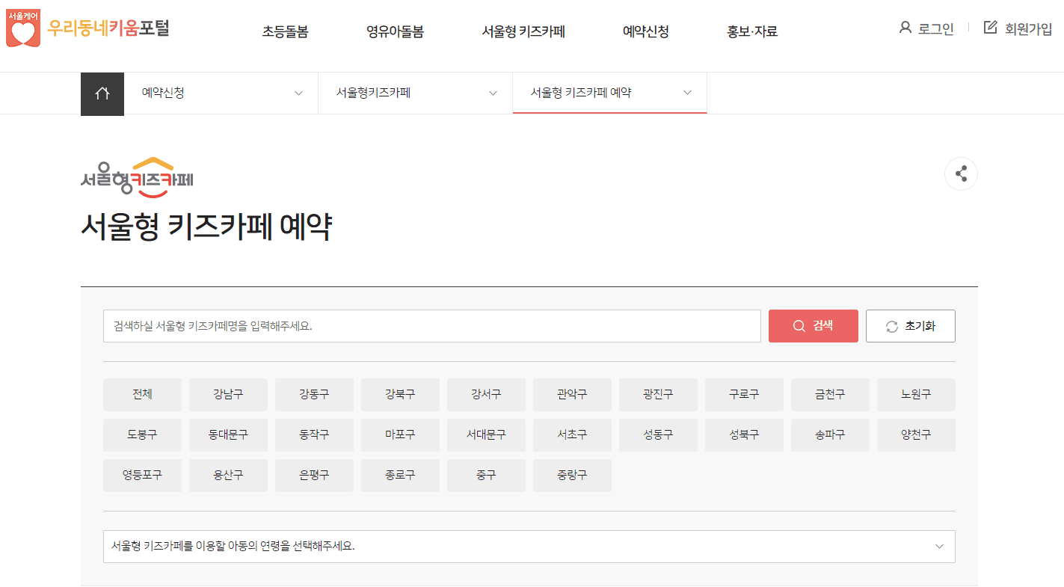The width and height of the screenshot is (1064, 587).
Task: Open the share icon beside the page title
Action: [x=961, y=173]
